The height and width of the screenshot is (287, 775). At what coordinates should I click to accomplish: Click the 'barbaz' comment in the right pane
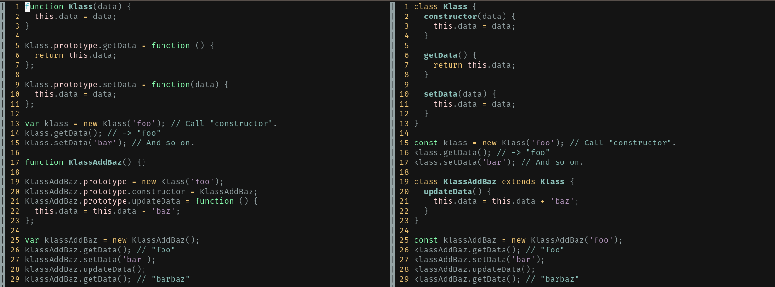[x=559, y=279]
